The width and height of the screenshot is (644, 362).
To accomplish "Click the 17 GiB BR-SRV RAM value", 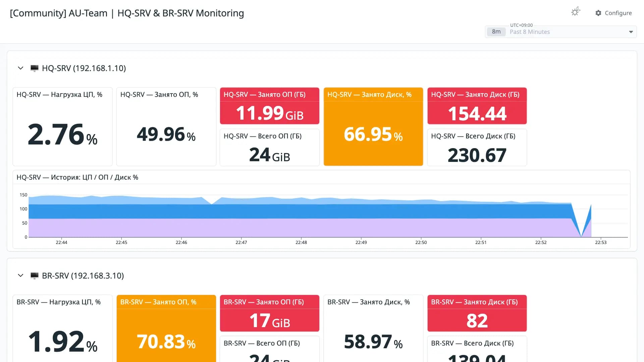I will click(x=270, y=320).
